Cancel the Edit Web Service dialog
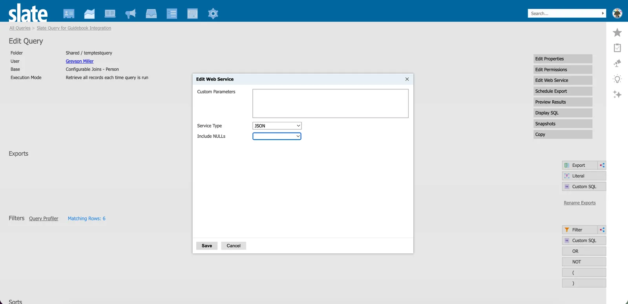 [234, 246]
